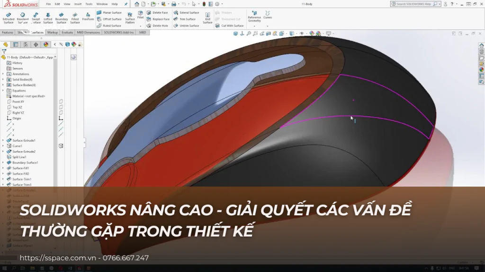This screenshot has width=485, height=272.
Task: Open the DimXpertManager tab
Action: pos(36,45)
